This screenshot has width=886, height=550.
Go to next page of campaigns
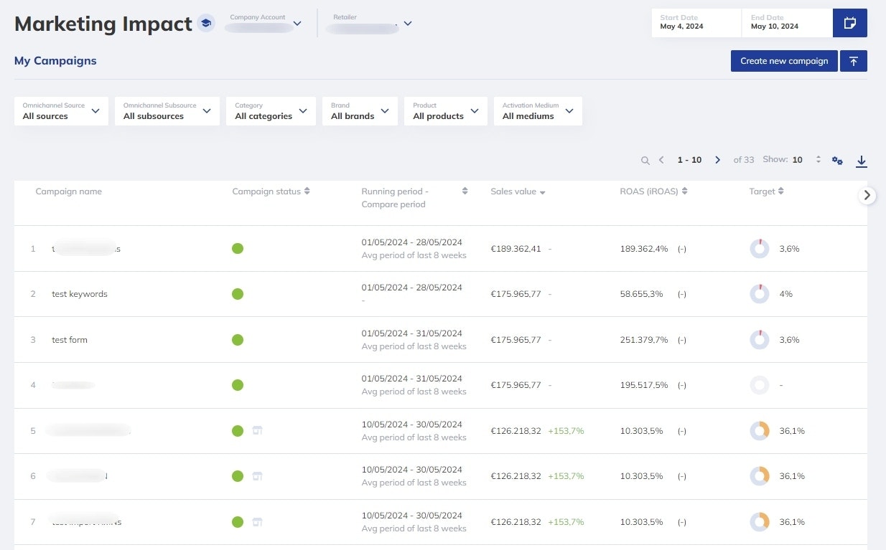[x=717, y=160]
